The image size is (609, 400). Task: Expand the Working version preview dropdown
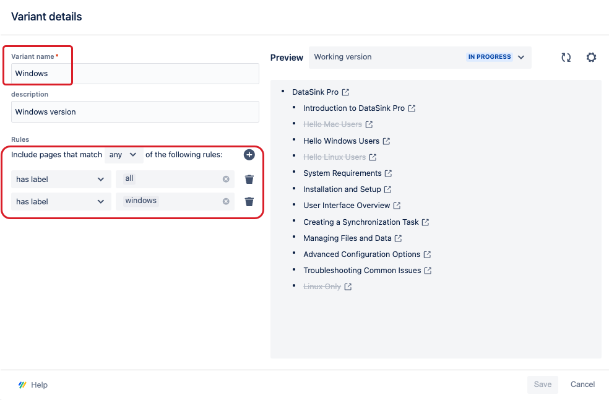click(x=420, y=57)
